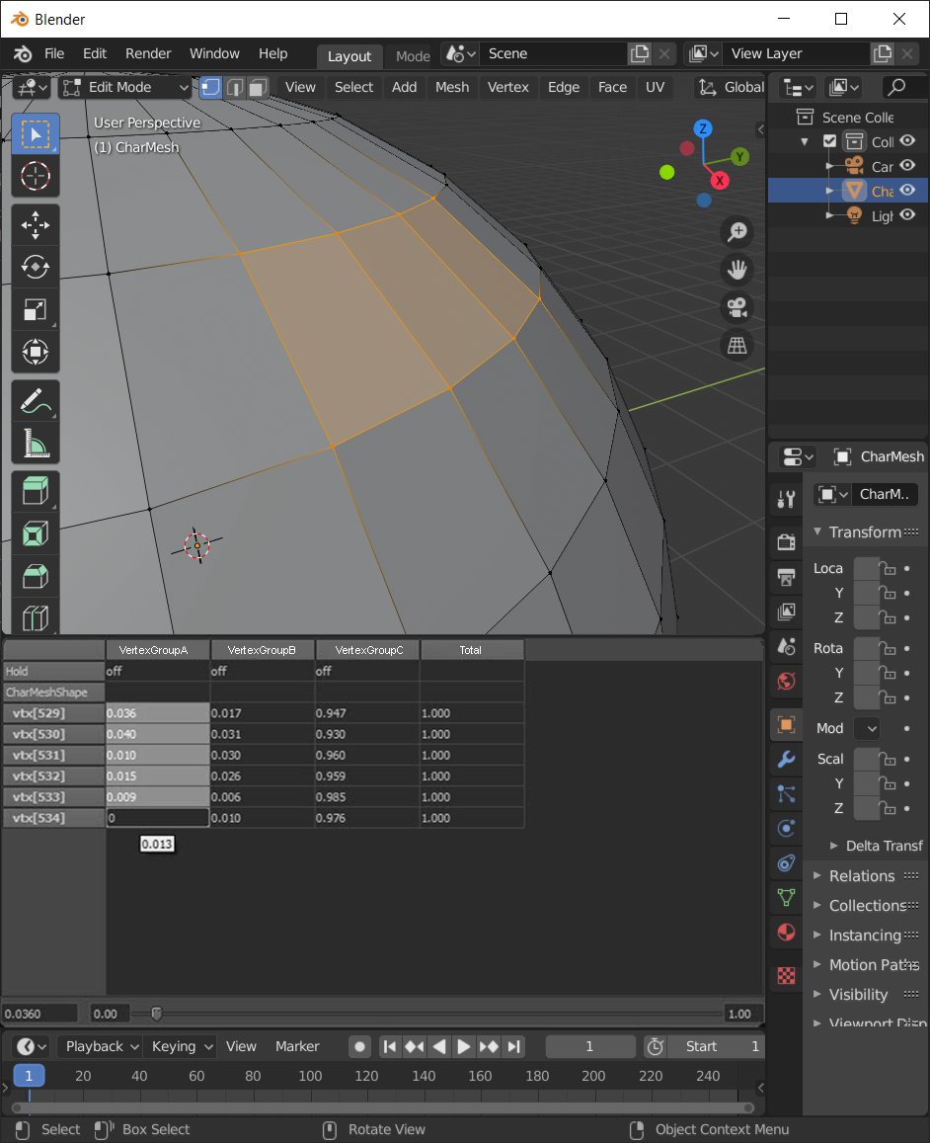
Task: Toggle auto keying record button
Action: pos(359,1047)
